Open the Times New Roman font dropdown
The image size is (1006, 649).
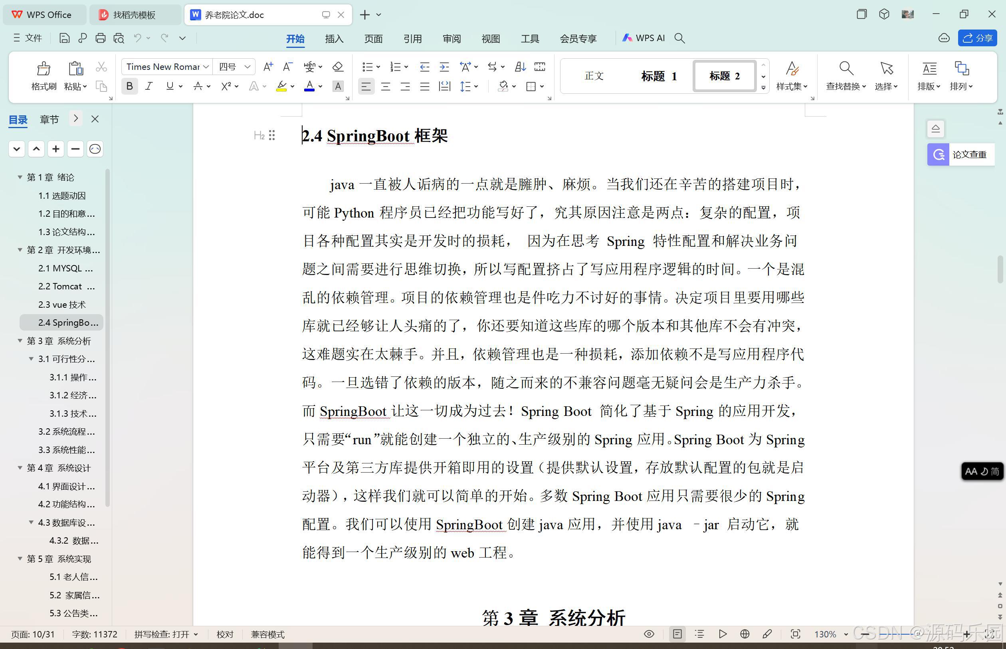click(205, 66)
